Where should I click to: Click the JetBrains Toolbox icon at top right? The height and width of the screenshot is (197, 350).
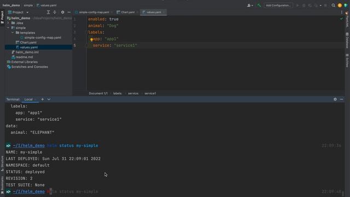tap(346, 5)
